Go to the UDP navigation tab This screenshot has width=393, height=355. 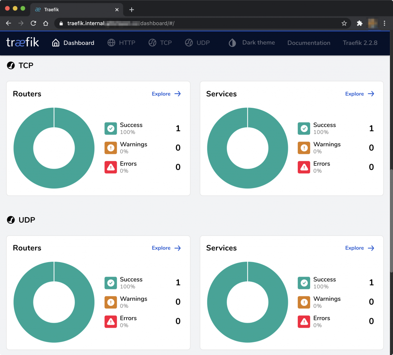[x=197, y=43]
